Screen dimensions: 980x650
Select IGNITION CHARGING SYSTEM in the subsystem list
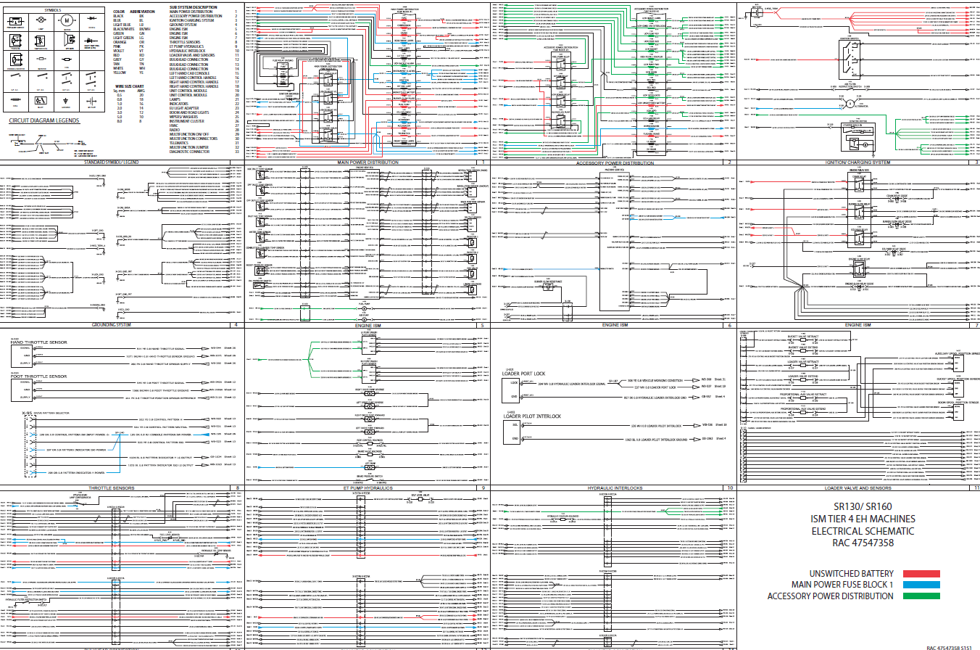tap(191, 20)
